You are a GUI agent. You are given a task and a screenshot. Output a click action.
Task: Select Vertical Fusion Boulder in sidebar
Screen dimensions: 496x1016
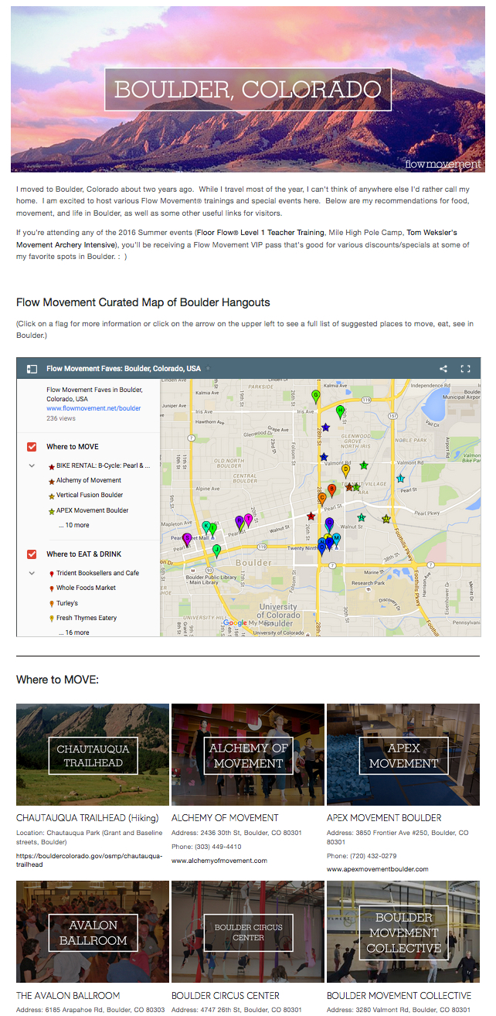coord(85,495)
